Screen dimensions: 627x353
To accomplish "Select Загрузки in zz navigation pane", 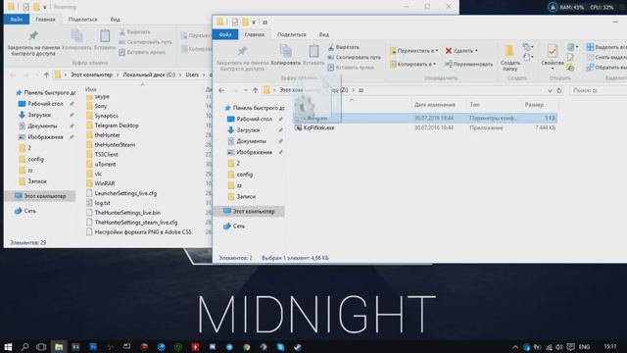I will (x=248, y=130).
